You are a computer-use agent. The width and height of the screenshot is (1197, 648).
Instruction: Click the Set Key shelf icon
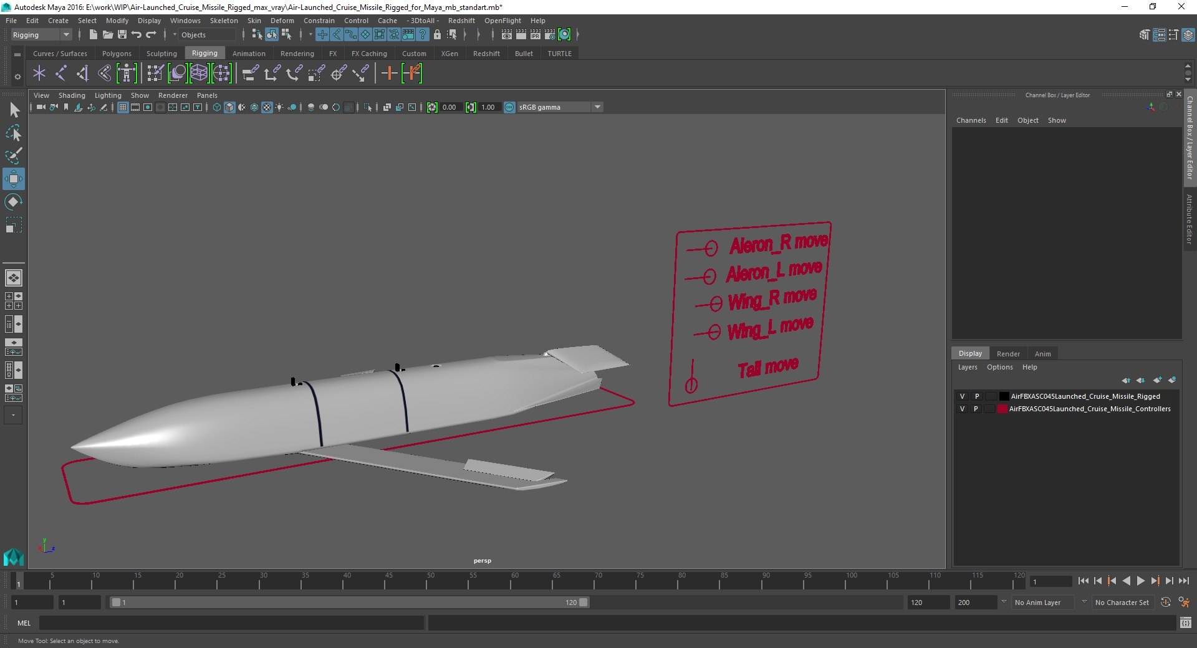click(x=389, y=74)
